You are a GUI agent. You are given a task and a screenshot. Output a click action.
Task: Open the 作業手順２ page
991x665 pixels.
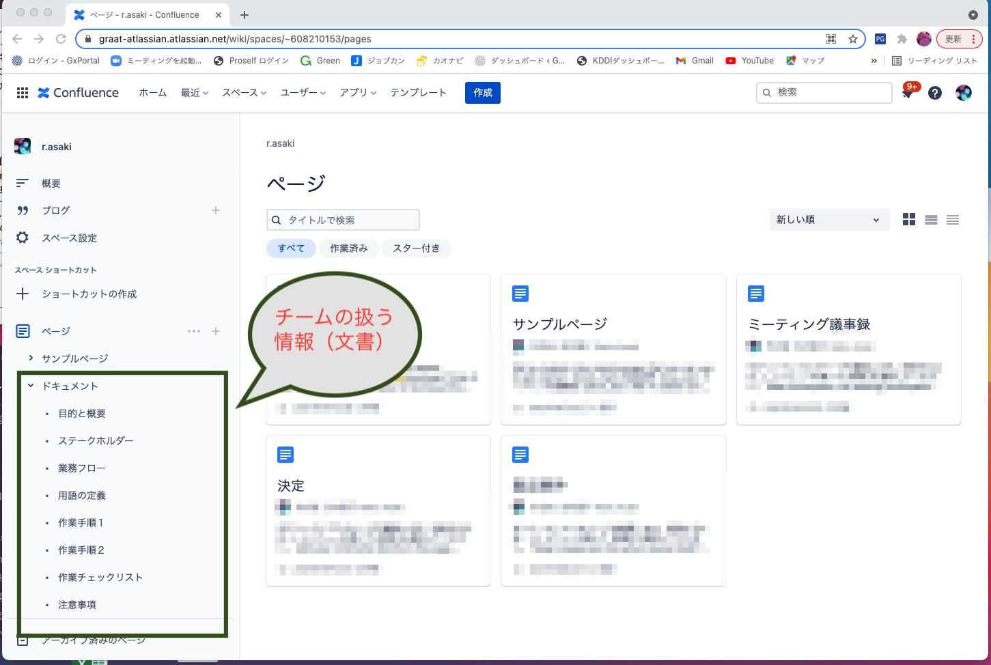pyautogui.click(x=81, y=550)
